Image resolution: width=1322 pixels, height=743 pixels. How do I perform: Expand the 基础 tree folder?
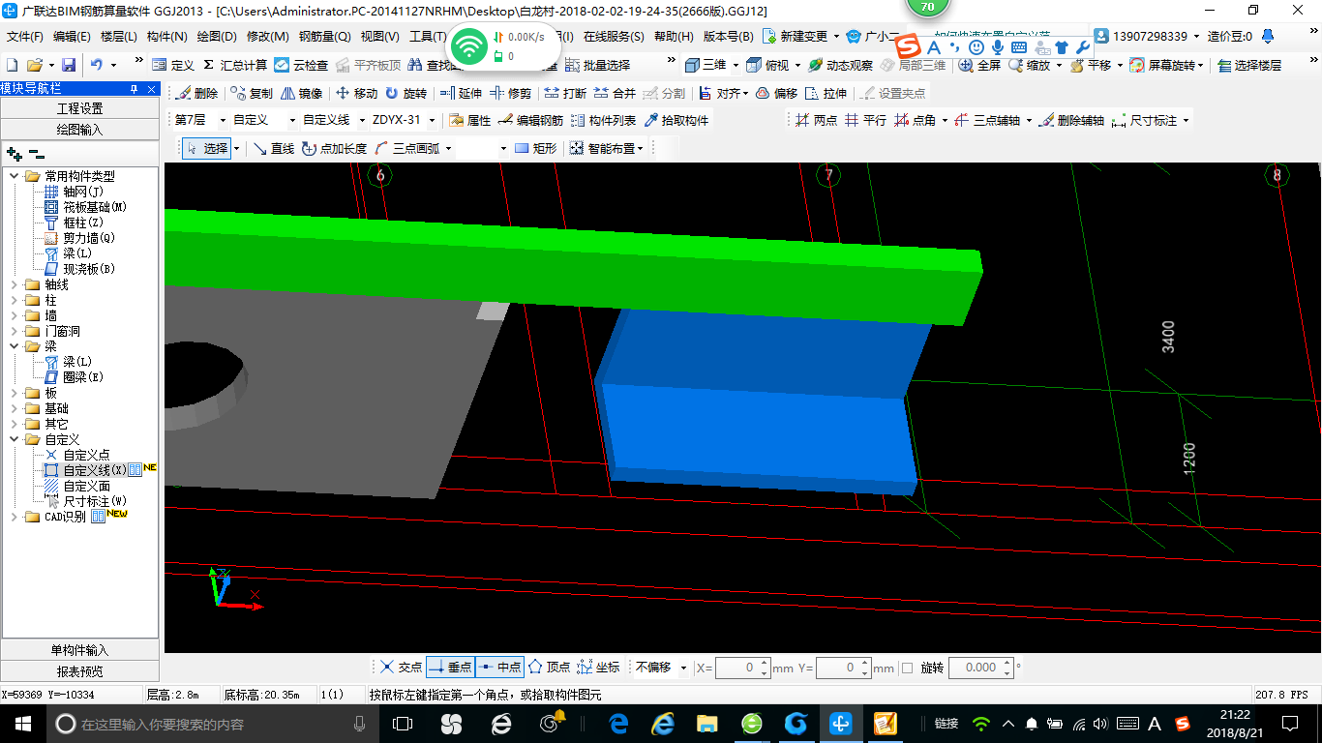pos(14,408)
